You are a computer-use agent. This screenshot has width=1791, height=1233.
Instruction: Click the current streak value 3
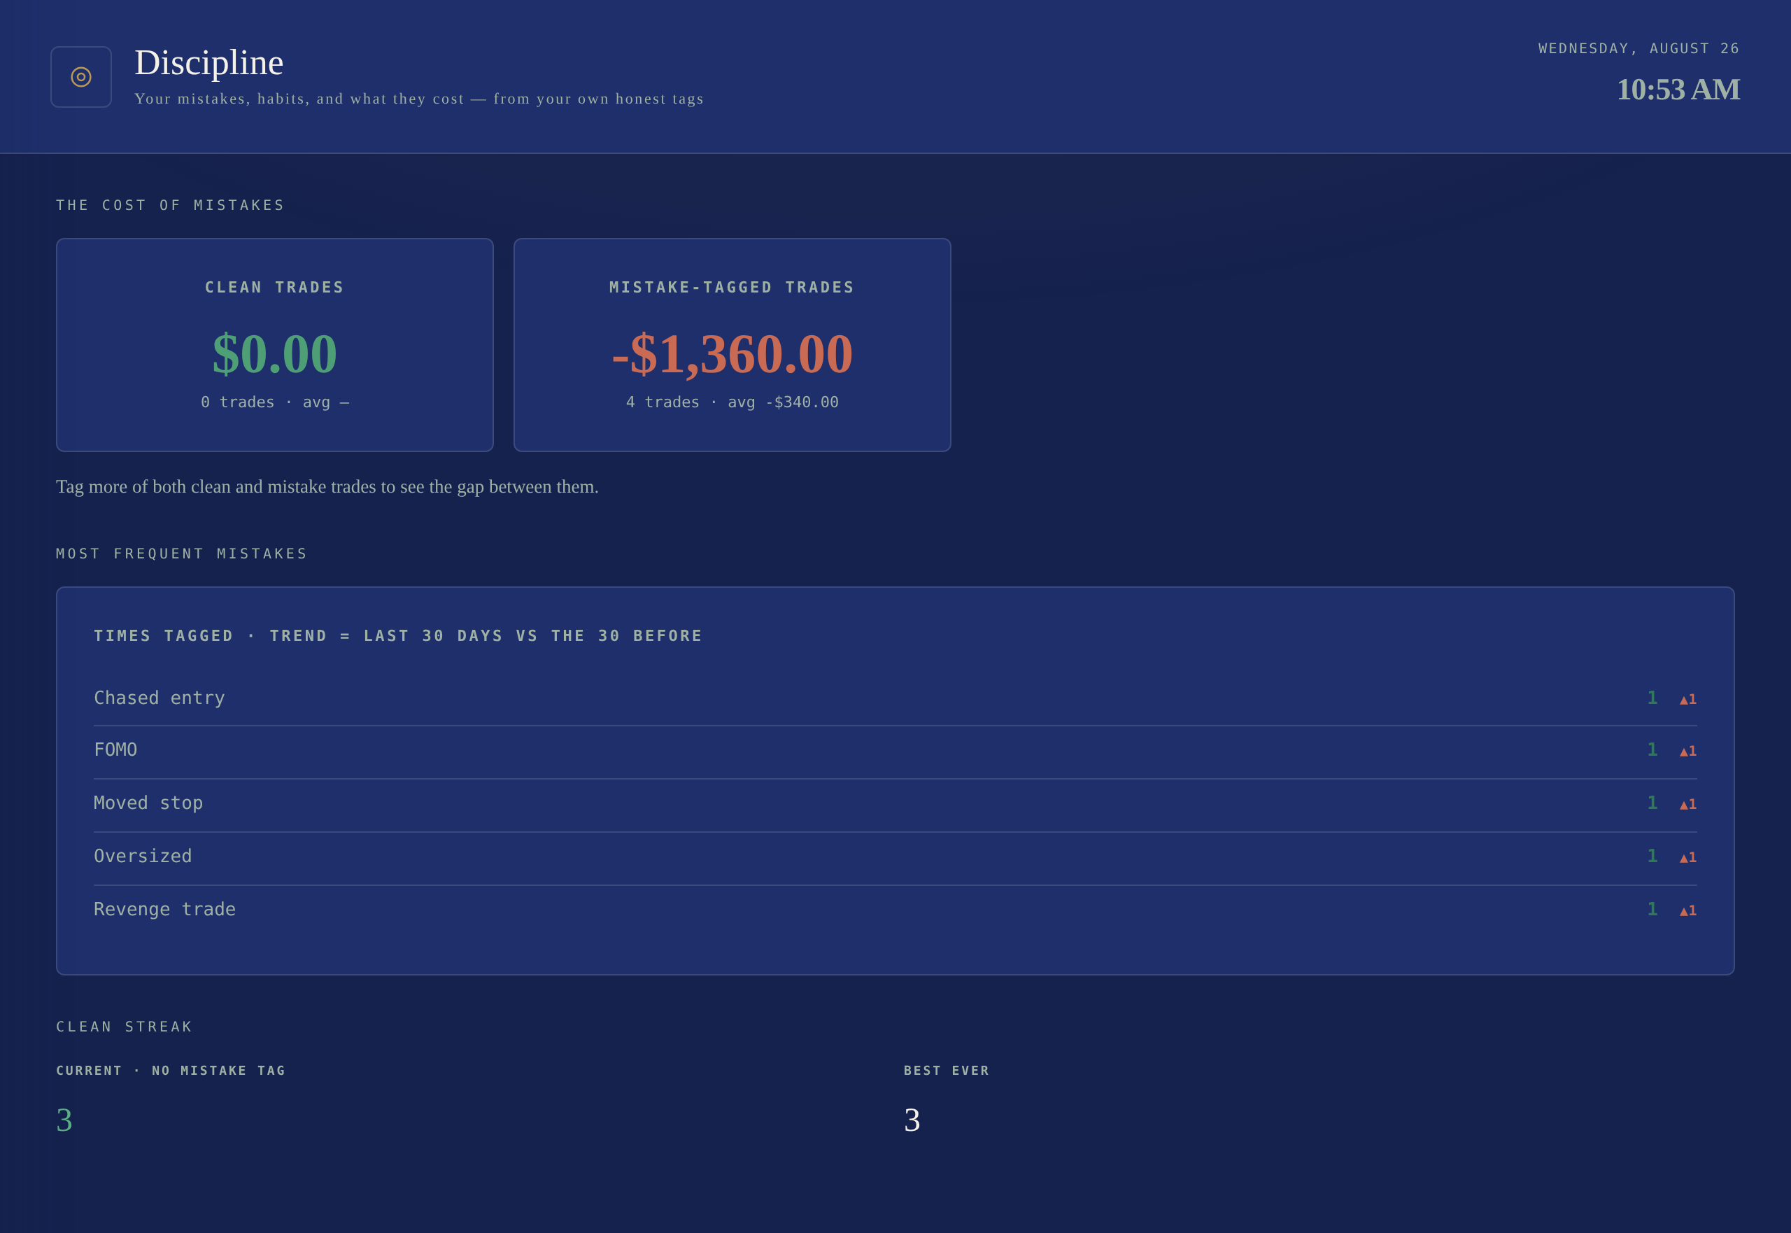tap(64, 1120)
